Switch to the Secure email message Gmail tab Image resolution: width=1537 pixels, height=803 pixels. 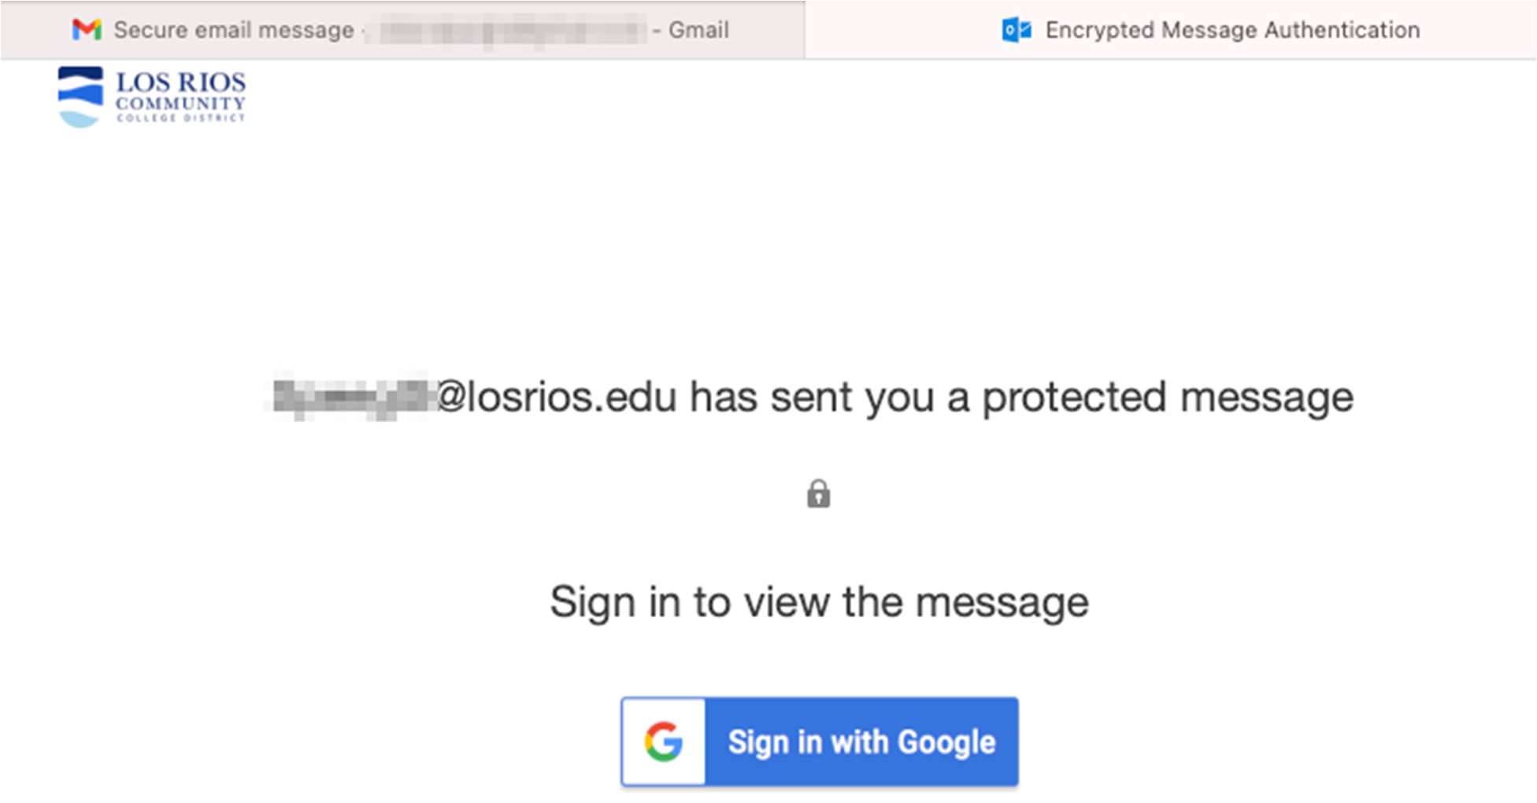[402, 30]
